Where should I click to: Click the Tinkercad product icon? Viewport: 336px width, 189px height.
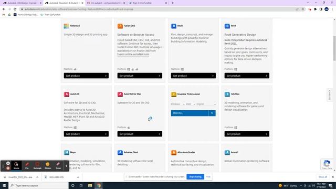tap(66, 26)
